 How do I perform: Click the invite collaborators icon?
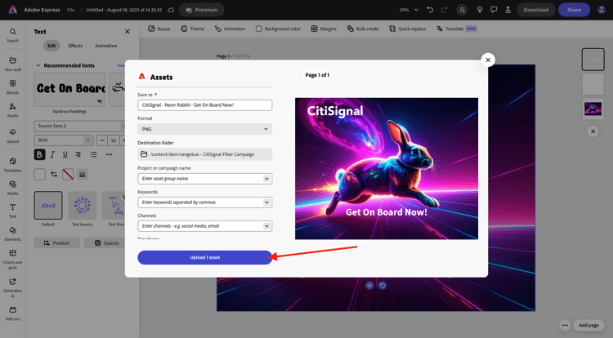tap(462, 10)
